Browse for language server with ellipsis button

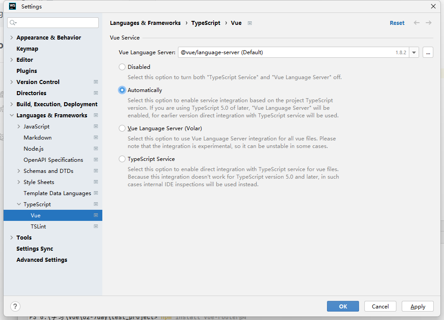pyautogui.click(x=428, y=52)
